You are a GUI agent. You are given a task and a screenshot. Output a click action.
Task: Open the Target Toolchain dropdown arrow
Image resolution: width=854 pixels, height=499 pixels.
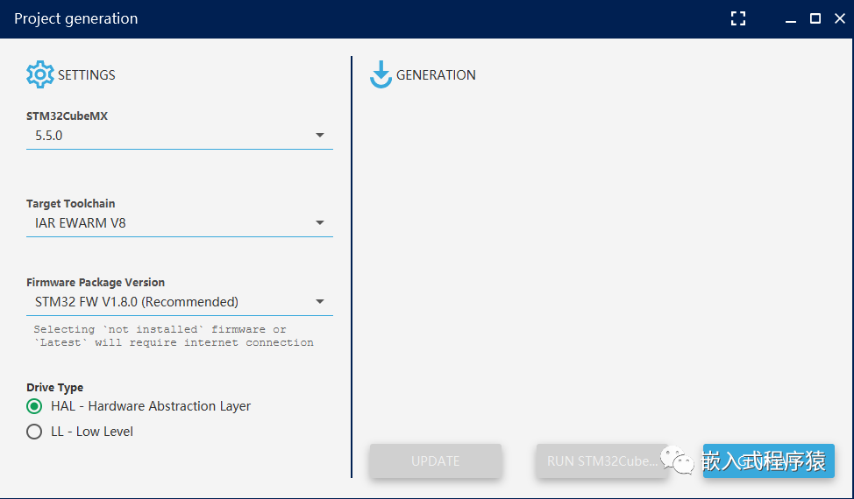pyautogui.click(x=320, y=223)
